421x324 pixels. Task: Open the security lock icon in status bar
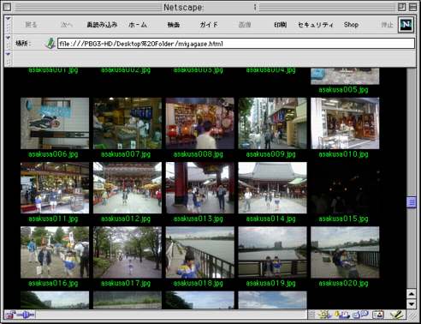(x=10, y=315)
